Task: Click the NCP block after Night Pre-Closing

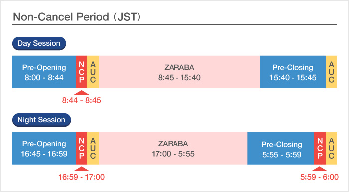Action: (x=320, y=148)
